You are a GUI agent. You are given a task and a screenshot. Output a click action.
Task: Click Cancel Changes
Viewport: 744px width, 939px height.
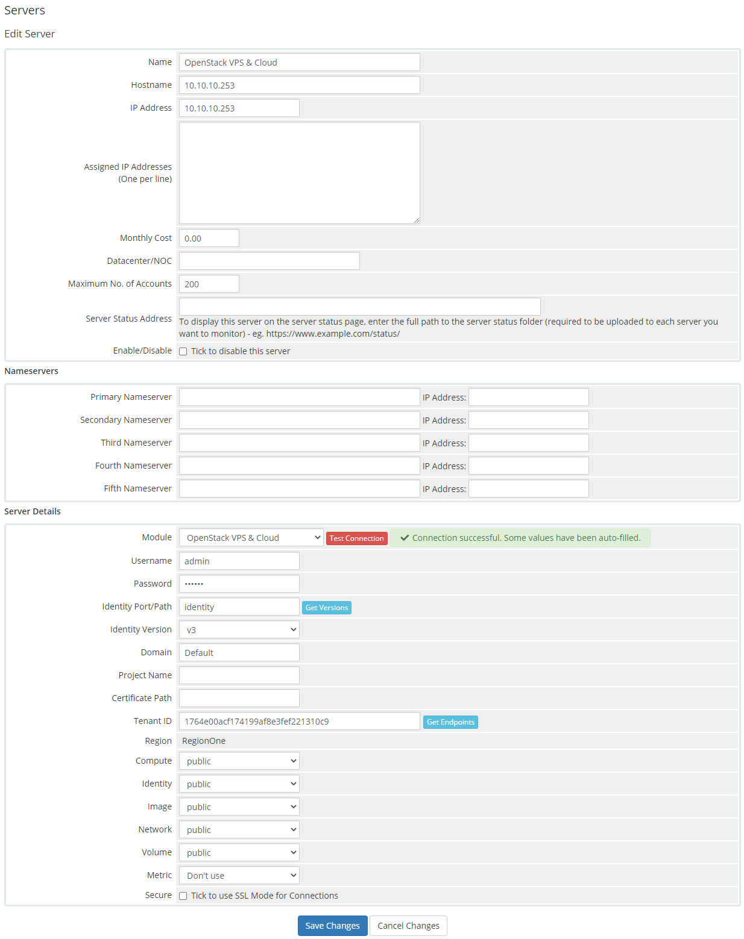408,926
